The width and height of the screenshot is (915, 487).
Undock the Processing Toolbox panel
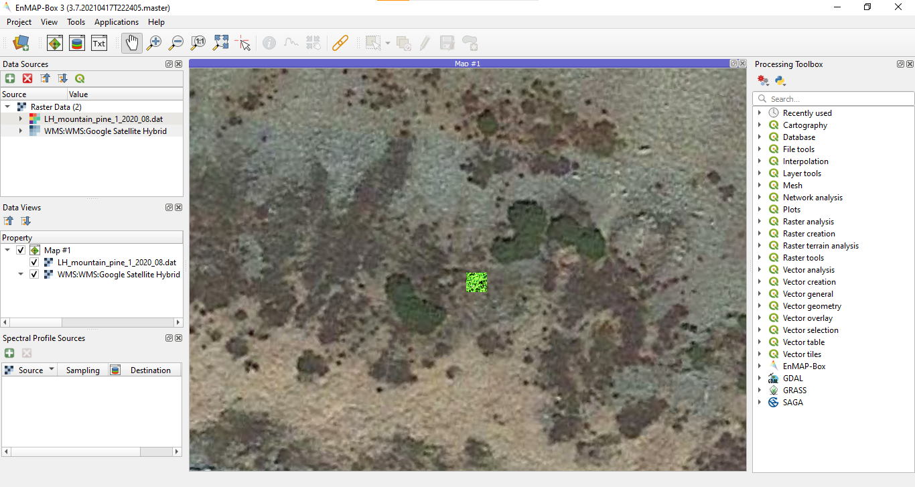(x=900, y=64)
